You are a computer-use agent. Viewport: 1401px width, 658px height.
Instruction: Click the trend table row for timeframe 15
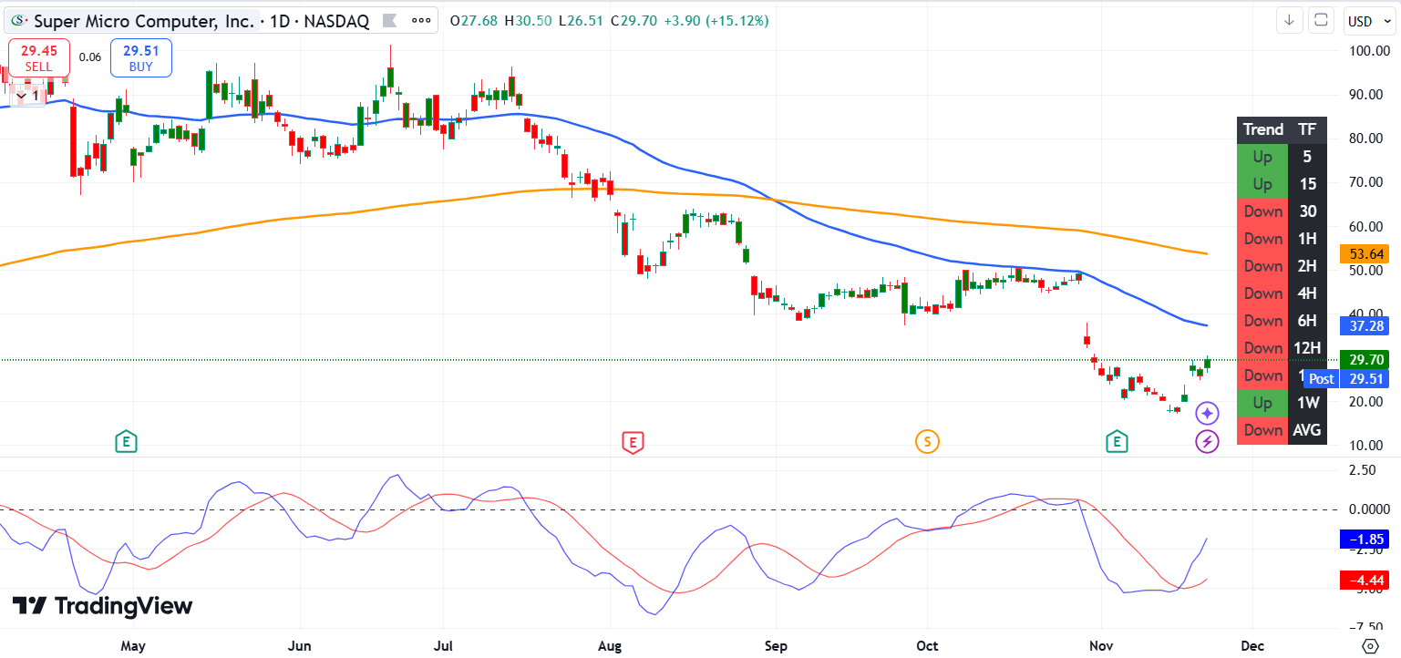[1282, 184]
